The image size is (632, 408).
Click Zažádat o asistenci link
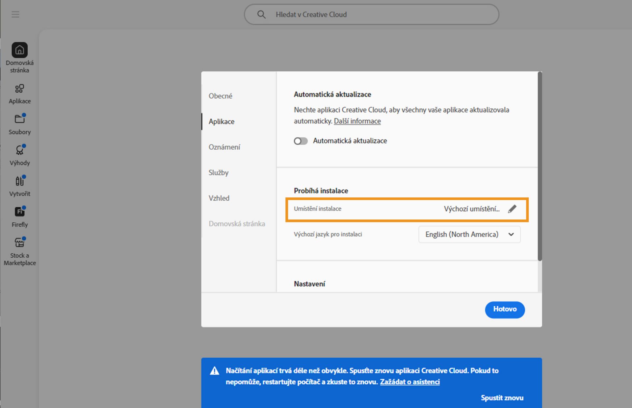tap(409, 382)
